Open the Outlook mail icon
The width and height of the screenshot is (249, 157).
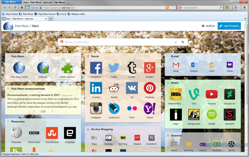[x=194, y=65]
